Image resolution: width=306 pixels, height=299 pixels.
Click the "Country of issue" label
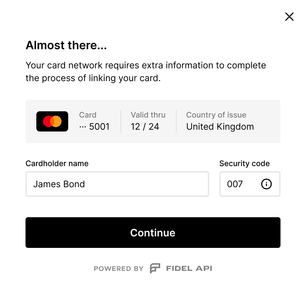[216, 115]
